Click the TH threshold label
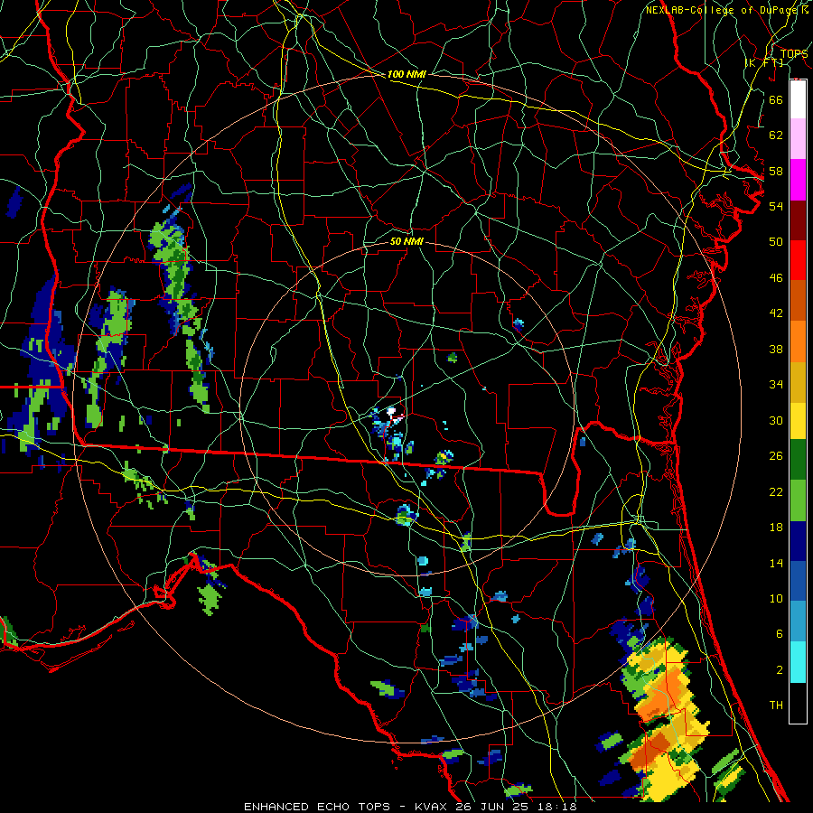813x813 pixels. [776, 705]
